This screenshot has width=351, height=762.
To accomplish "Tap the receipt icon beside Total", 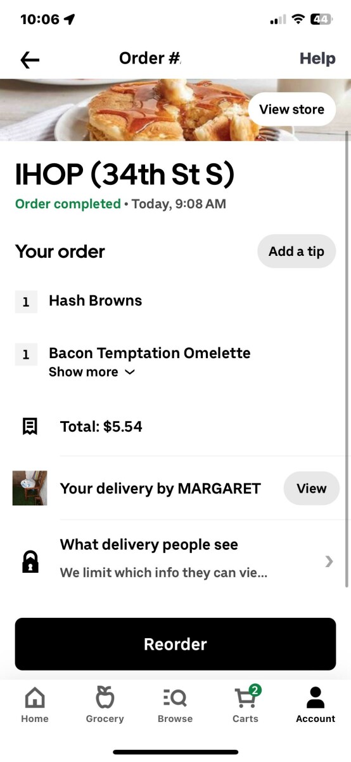I will tap(30, 427).
